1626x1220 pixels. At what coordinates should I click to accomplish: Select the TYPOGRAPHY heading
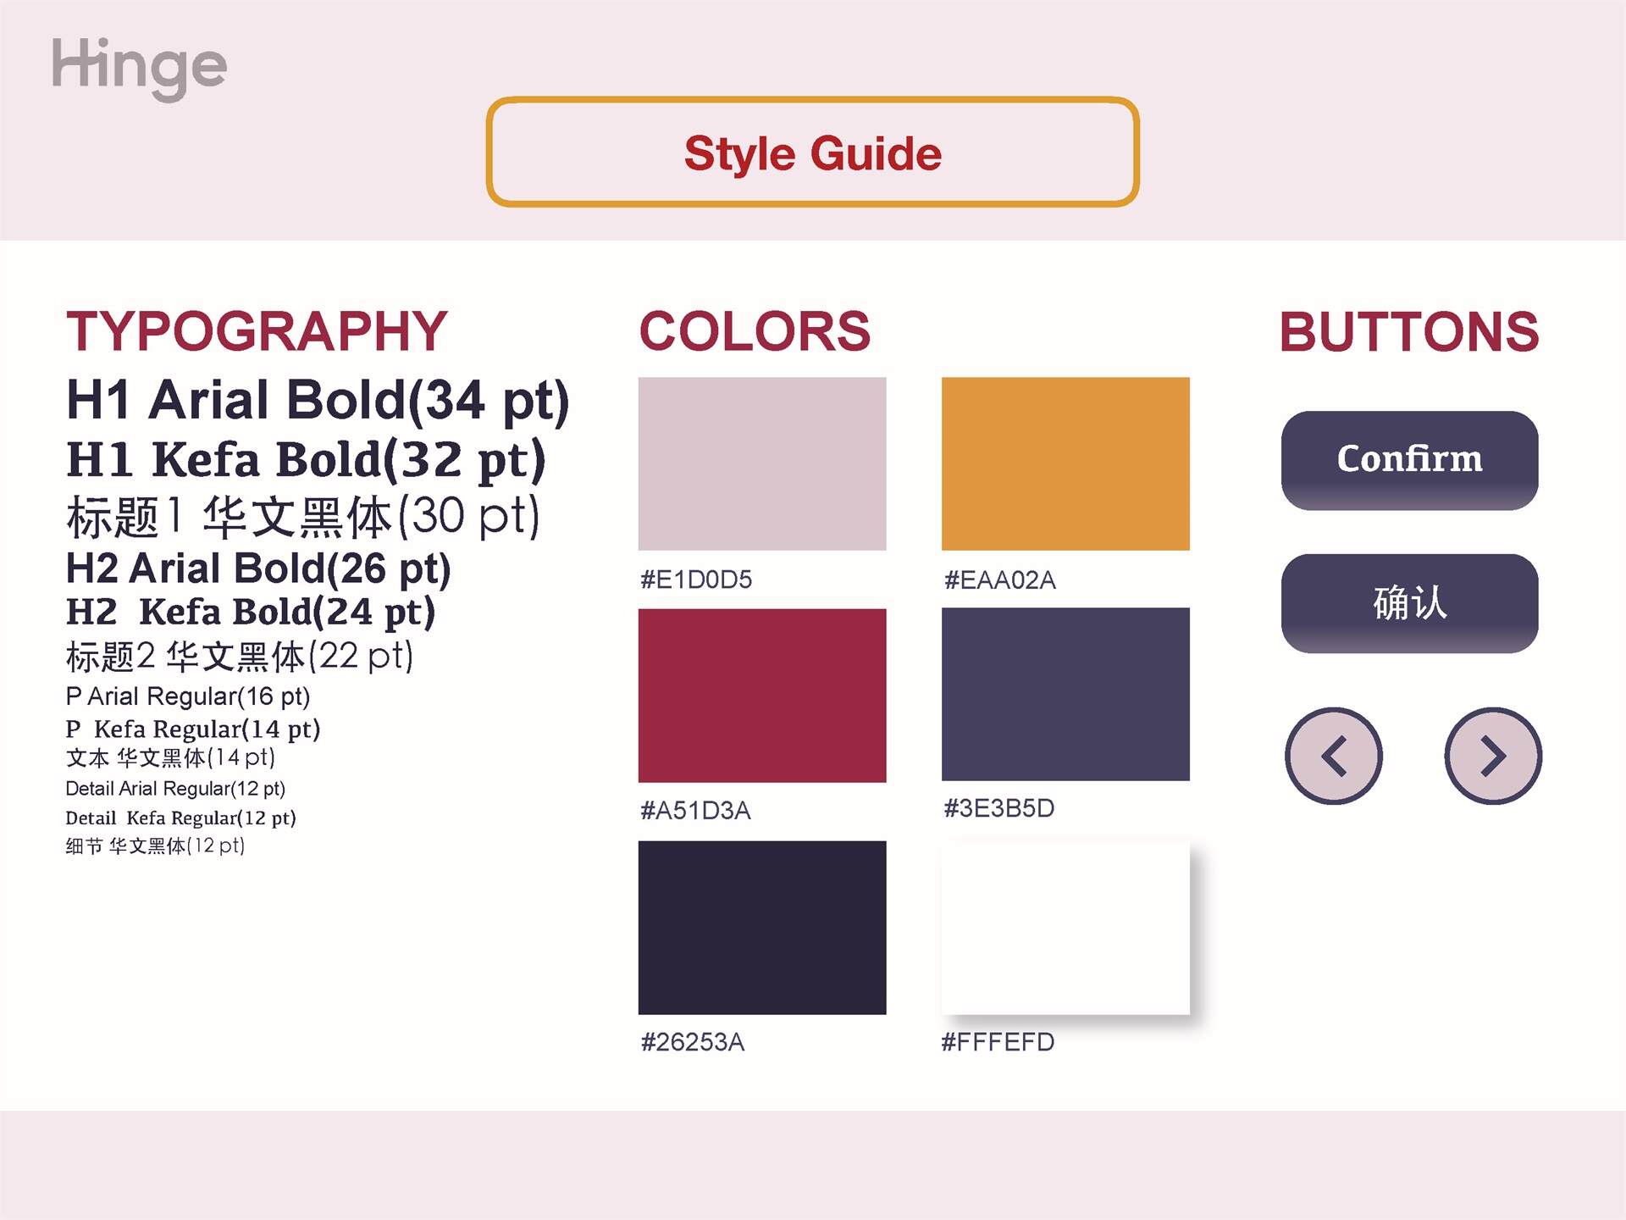[257, 330]
